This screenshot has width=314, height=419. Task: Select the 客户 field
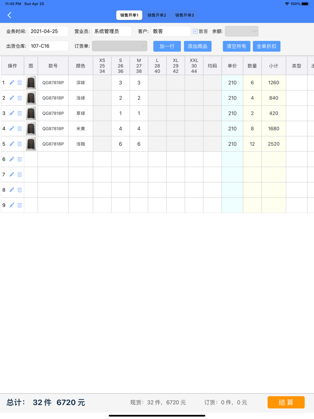point(171,31)
